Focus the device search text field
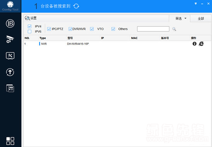Image resolution: width=212 pixels, height=147 pixels. pos(153,29)
